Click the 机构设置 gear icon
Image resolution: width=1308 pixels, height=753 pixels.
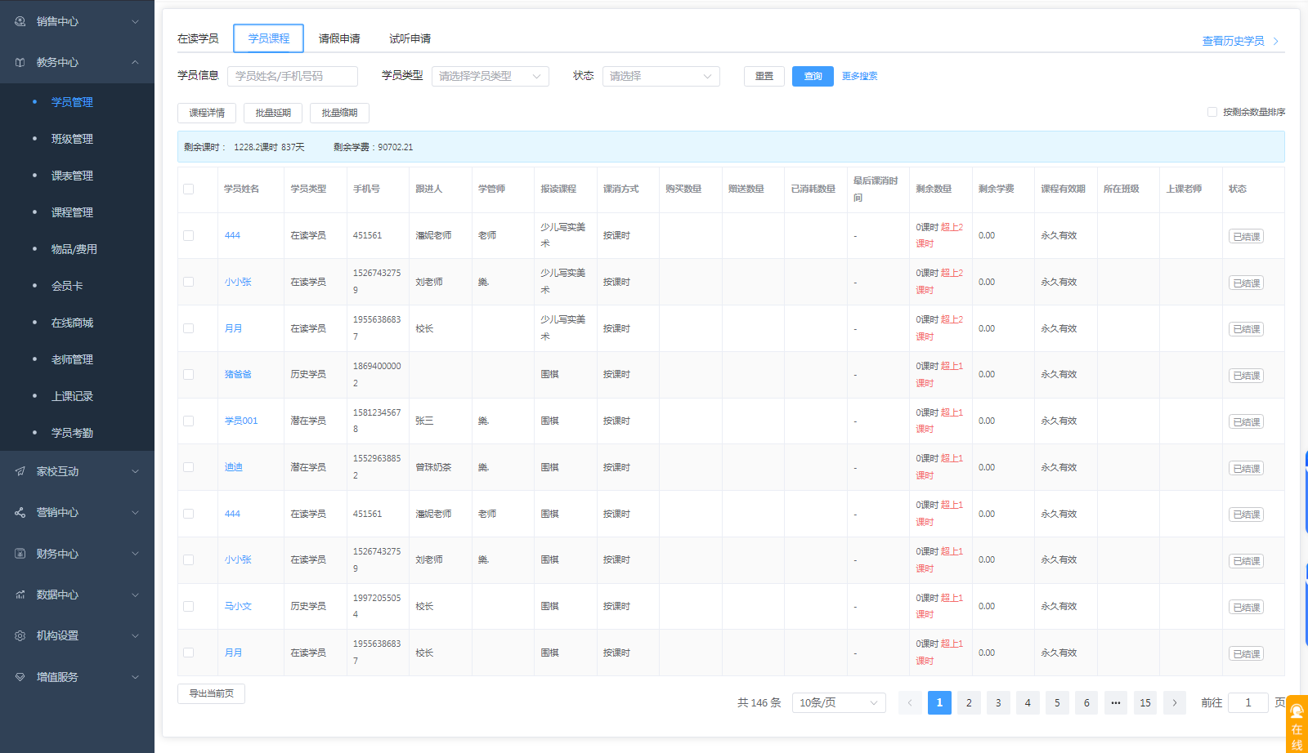click(20, 635)
